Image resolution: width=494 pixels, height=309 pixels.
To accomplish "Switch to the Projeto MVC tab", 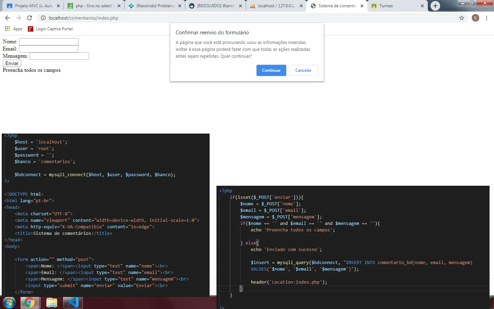I will 33,6.
